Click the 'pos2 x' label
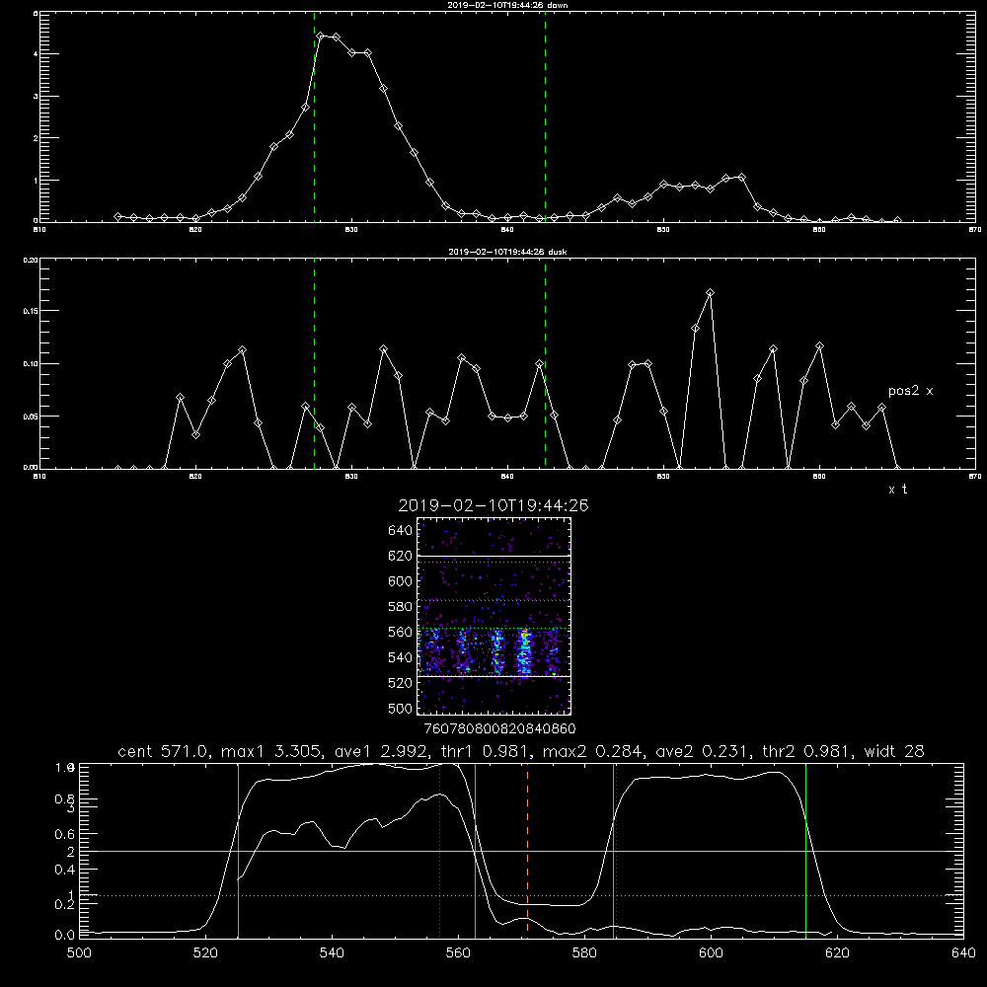 910,391
